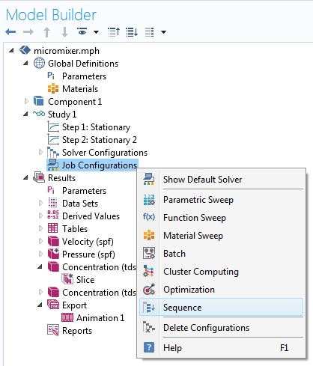The image size is (313, 366).
Task: Expand the Solver Configurations node
Action: (x=40, y=152)
